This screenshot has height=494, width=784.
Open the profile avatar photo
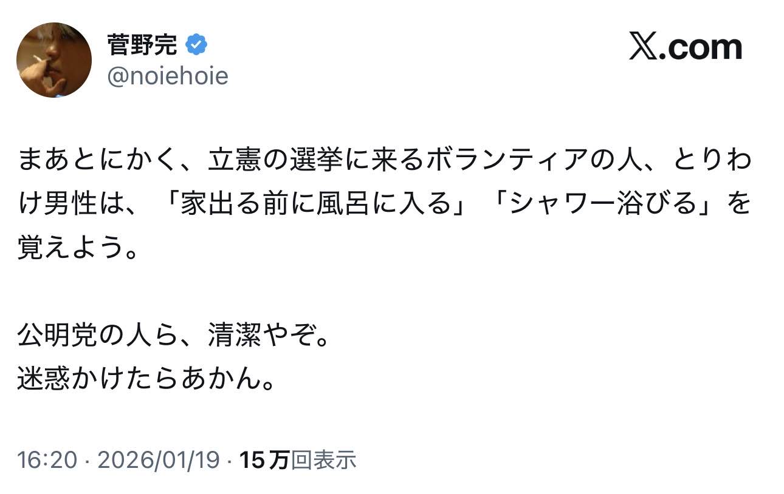coord(54,60)
